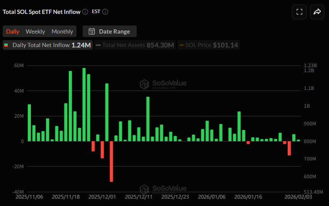
Task: Click the EST timezone label
Action: coord(96,12)
